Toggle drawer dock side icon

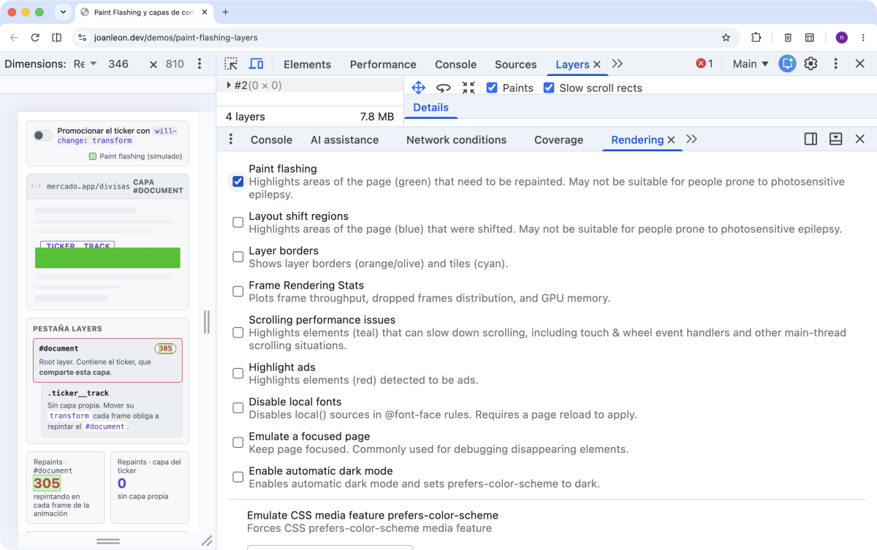click(x=810, y=140)
